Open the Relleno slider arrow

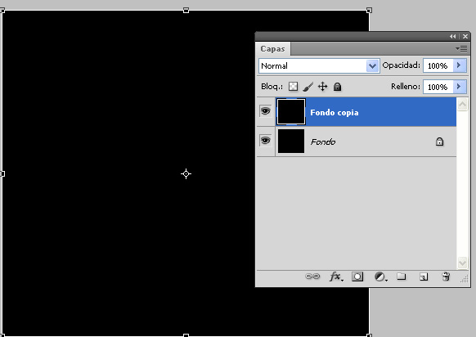point(460,87)
